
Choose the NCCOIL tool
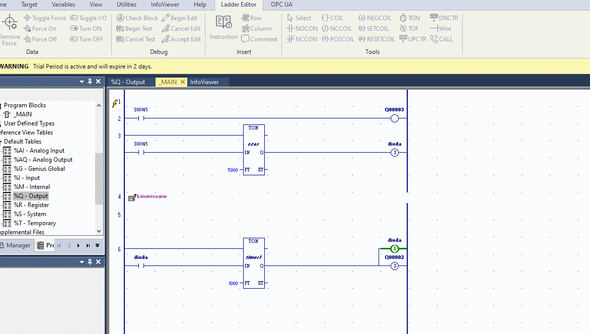point(336,29)
